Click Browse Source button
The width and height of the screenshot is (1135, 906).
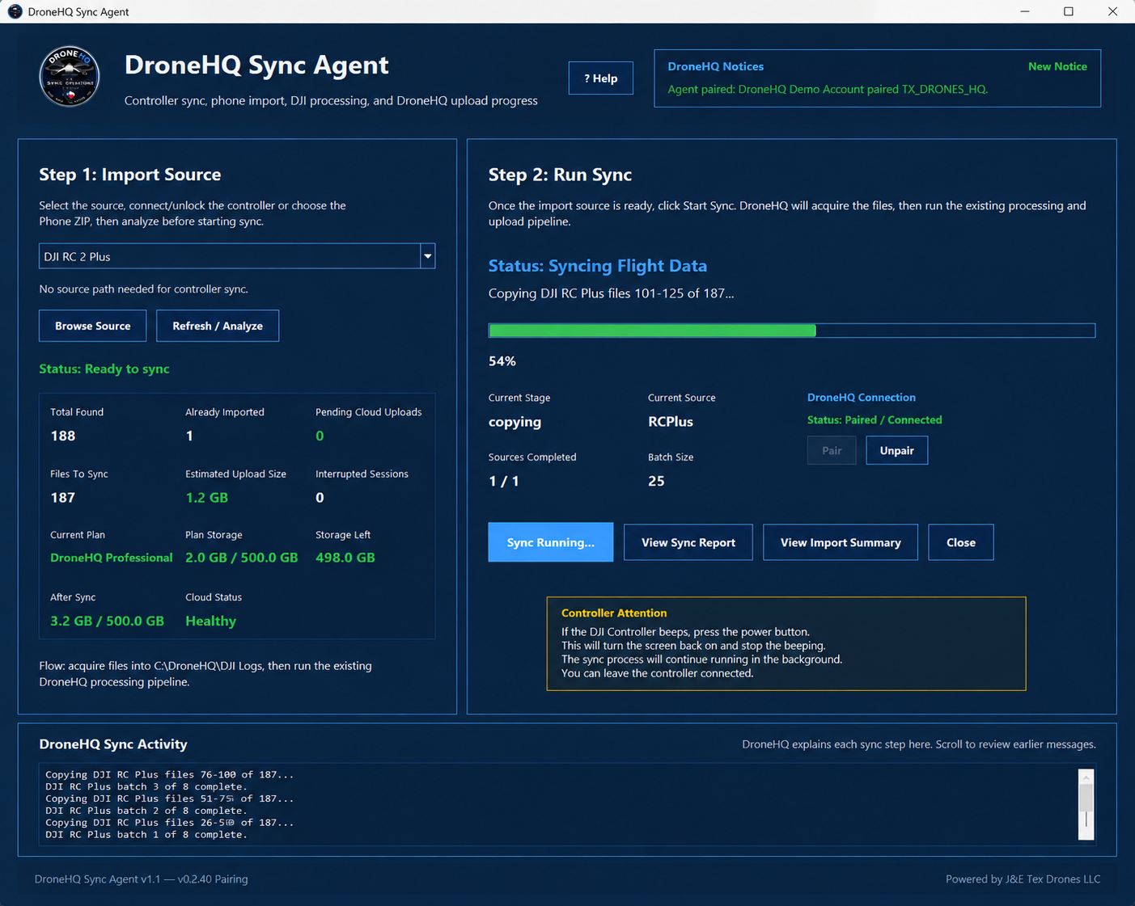92,326
